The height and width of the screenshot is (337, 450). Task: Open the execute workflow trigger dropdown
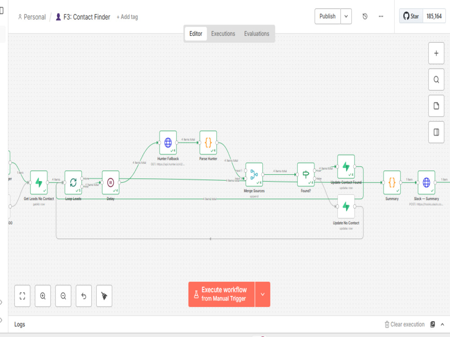click(x=263, y=294)
